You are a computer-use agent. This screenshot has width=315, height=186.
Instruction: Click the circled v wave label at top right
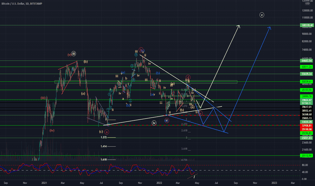click(x=262, y=15)
